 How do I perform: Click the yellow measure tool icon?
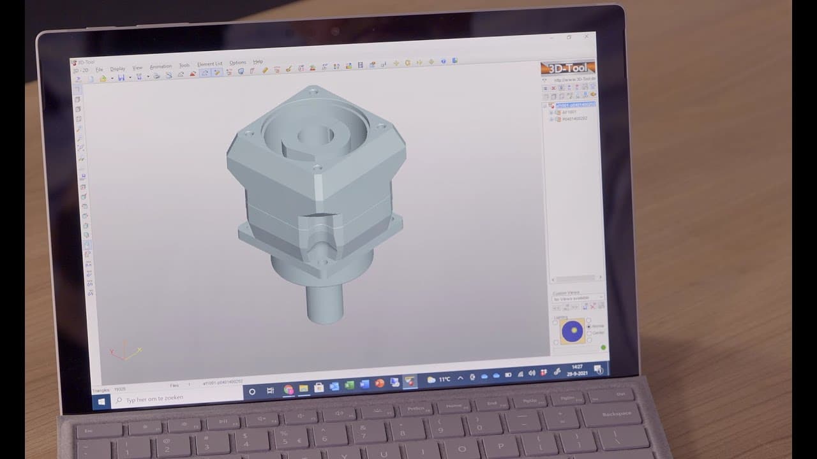point(265,70)
